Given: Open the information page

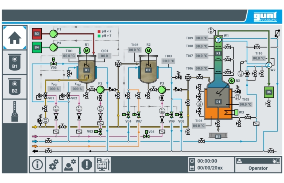Looking at the screenshot, I should pyautogui.click(x=37, y=165).
